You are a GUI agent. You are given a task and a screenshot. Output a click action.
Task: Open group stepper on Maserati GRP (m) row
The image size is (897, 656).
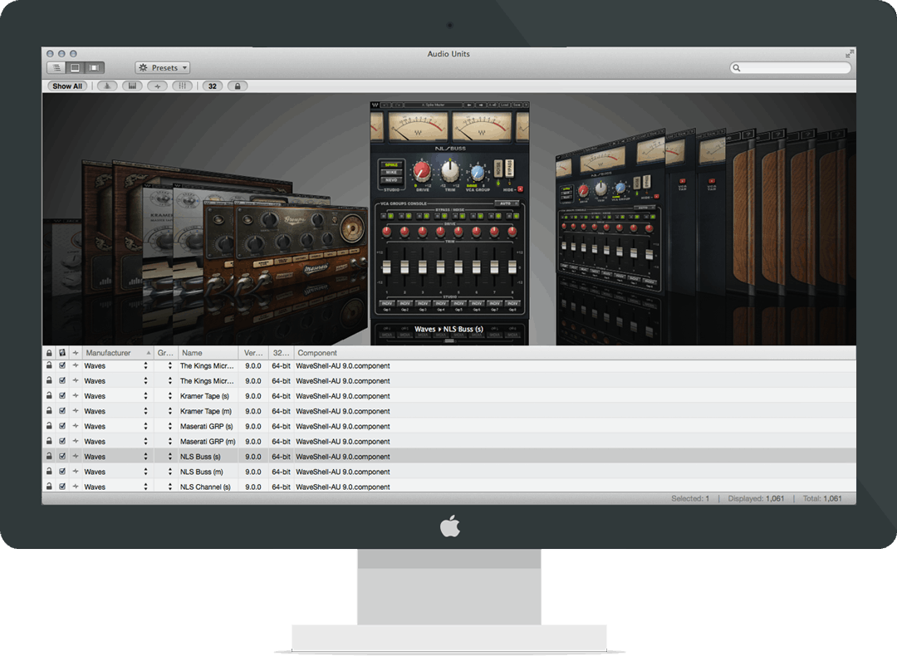[170, 441]
